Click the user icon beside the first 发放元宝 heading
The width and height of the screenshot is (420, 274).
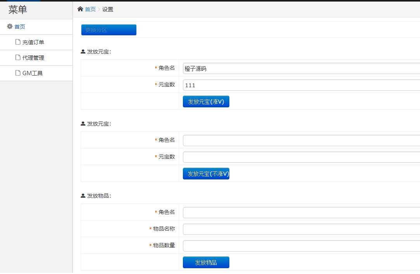click(83, 52)
